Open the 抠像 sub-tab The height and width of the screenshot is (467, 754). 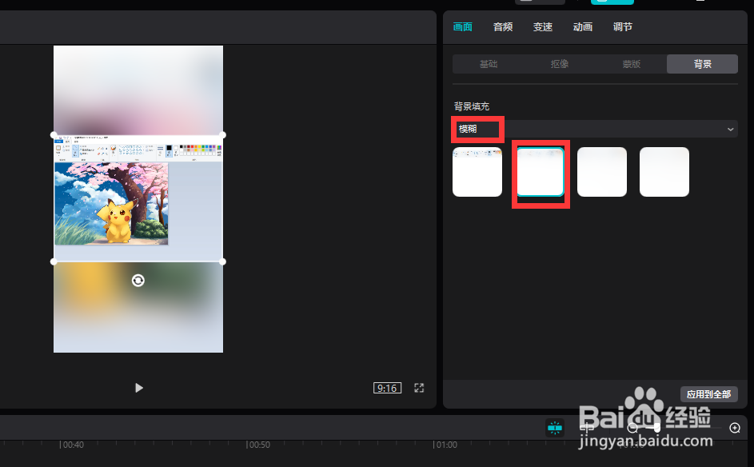(560, 64)
